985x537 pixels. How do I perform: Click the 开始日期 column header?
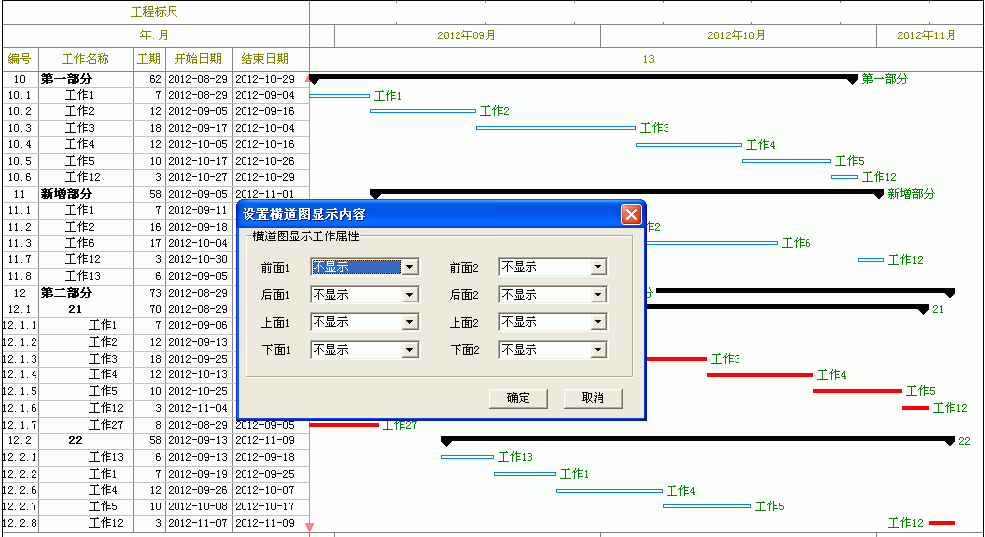click(x=198, y=60)
